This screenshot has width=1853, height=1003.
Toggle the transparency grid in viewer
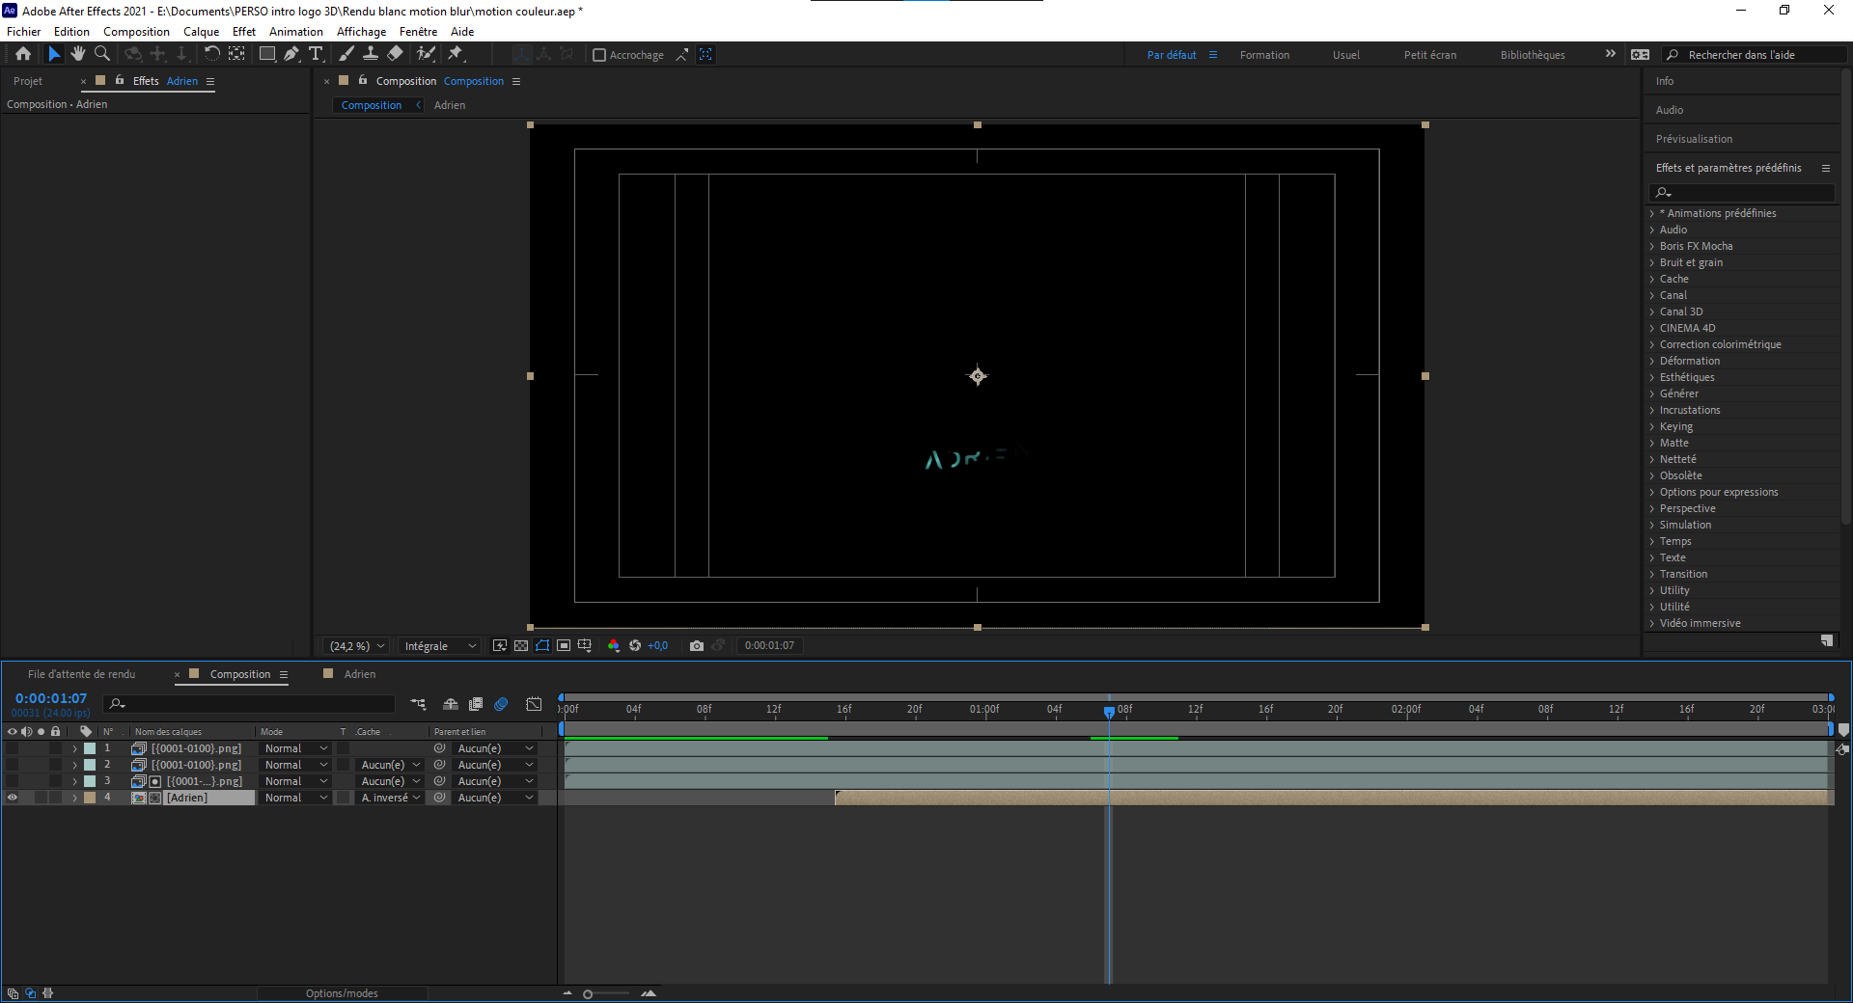tap(521, 646)
